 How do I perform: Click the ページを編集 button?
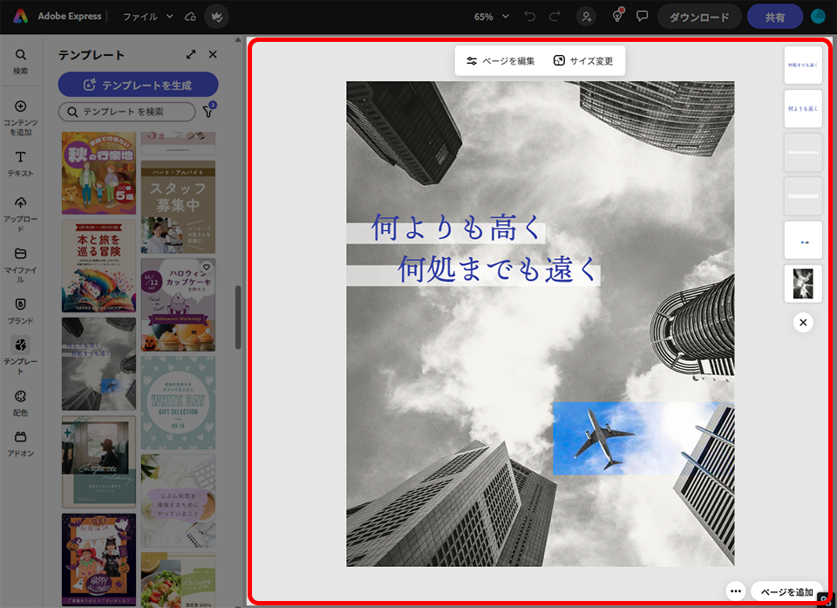coord(500,61)
